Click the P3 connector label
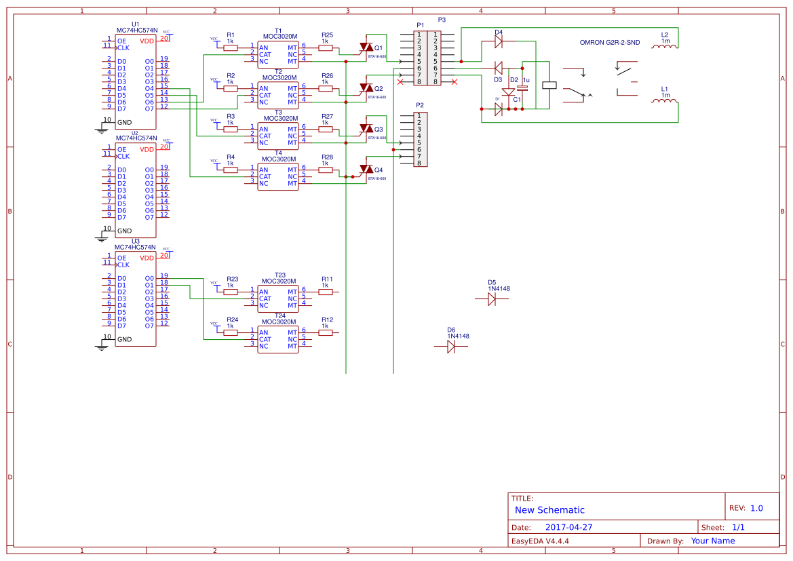The image size is (793, 561). (441, 20)
